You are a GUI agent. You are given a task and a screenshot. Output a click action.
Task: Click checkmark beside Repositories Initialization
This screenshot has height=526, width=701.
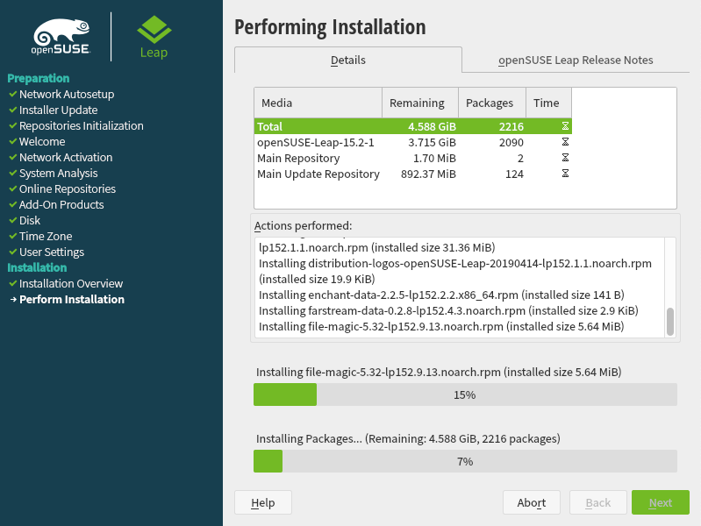(x=13, y=125)
